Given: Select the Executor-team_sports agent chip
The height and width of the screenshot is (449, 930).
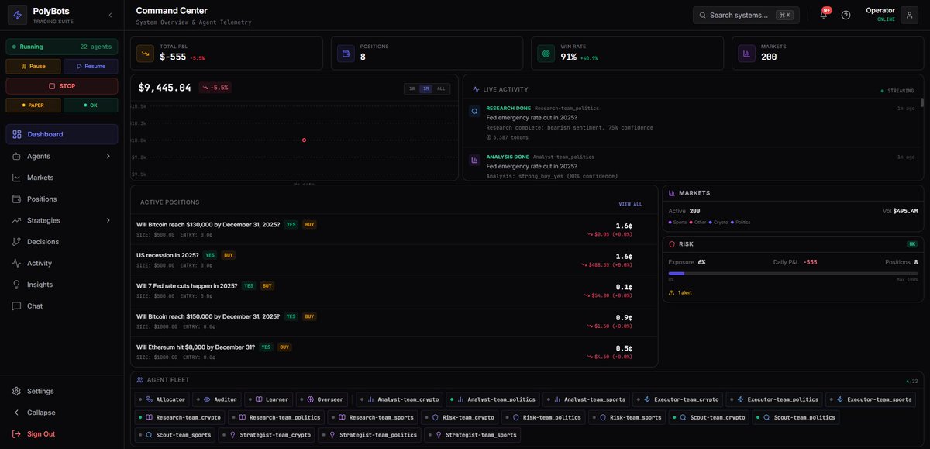Looking at the screenshot, I should point(872,399).
